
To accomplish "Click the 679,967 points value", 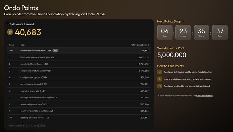I will point(145,91).
